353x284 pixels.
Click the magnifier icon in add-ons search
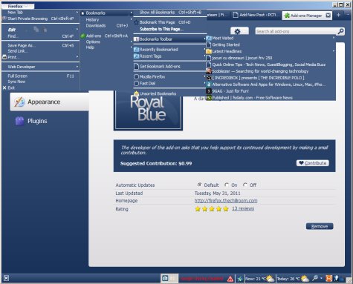pyautogui.click(x=341, y=31)
